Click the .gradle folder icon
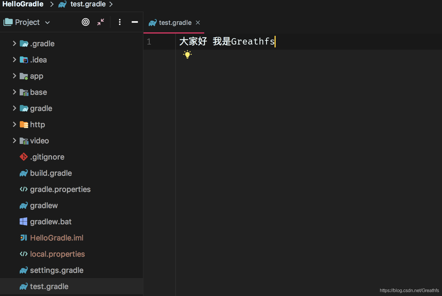This screenshot has width=442, height=296. coord(24,44)
